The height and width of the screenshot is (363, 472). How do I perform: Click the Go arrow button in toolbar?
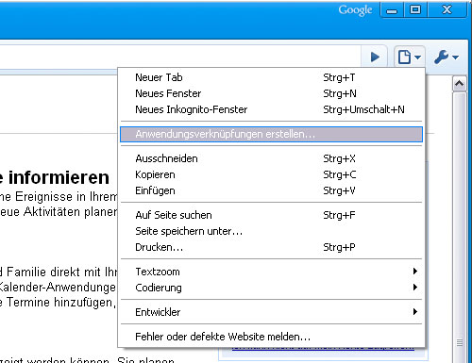[375, 58]
